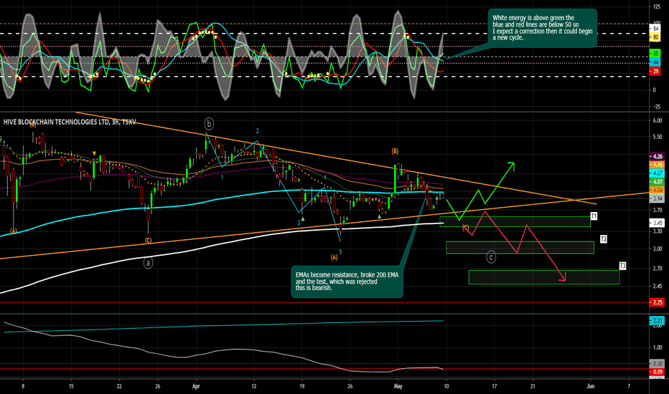Click the cyan 4.07 price tag
Screen dimensions: 669x394
click(x=657, y=173)
